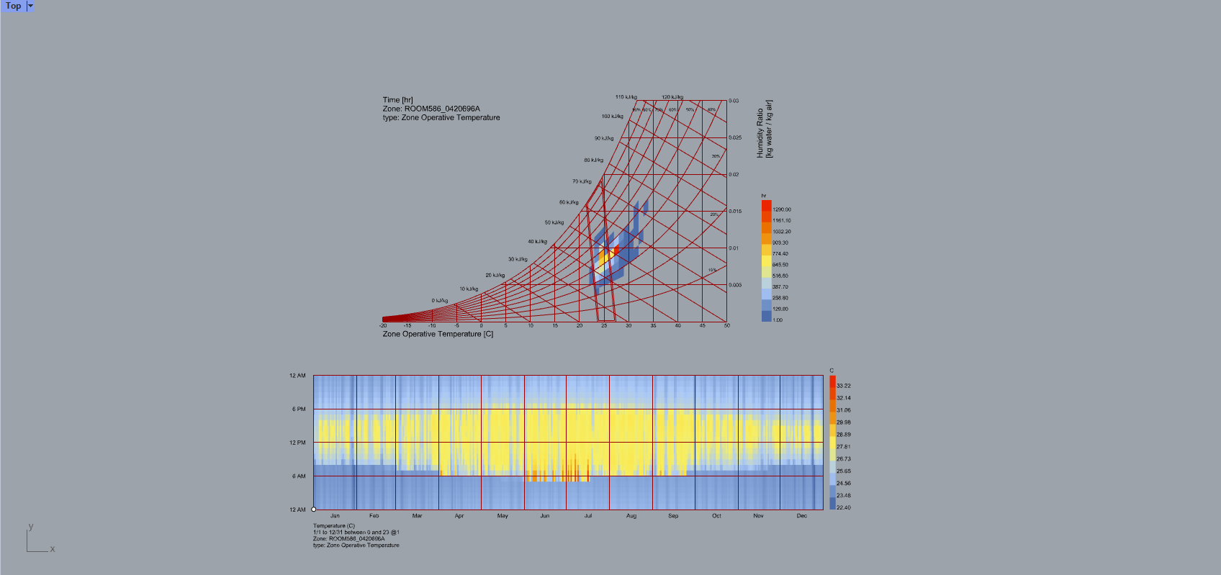This screenshot has height=575, width=1221.
Task: Select 'Zone: ROOM586_0420696A' in the psychrometric chart title
Action: (431, 109)
